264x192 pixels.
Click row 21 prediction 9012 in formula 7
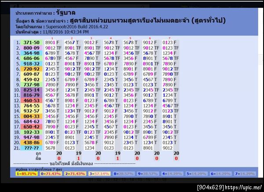pos(168,148)
